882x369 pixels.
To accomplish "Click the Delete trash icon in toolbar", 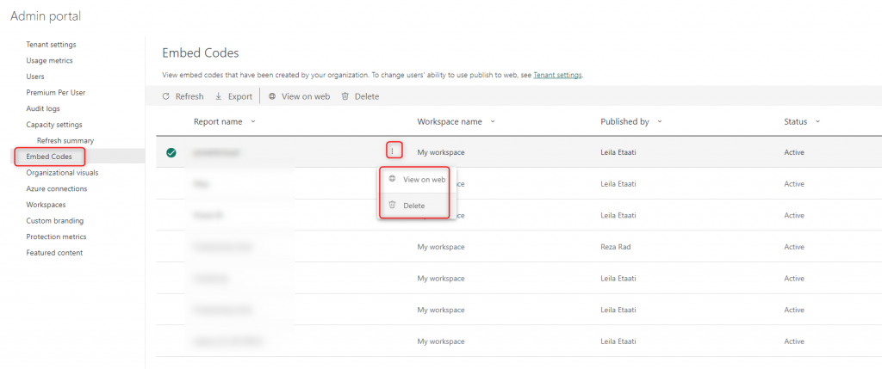I will click(x=345, y=96).
